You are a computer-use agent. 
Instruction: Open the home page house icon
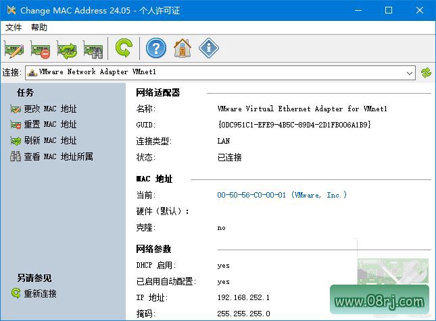[183, 49]
